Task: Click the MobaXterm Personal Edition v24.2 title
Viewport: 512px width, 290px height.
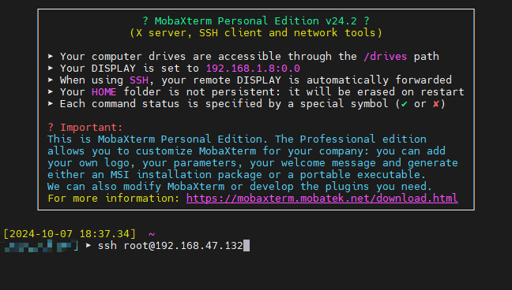Action: point(256,20)
